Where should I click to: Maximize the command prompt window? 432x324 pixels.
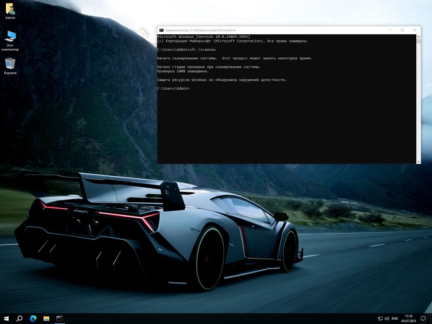pyautogui.click(x=402, y=30)
